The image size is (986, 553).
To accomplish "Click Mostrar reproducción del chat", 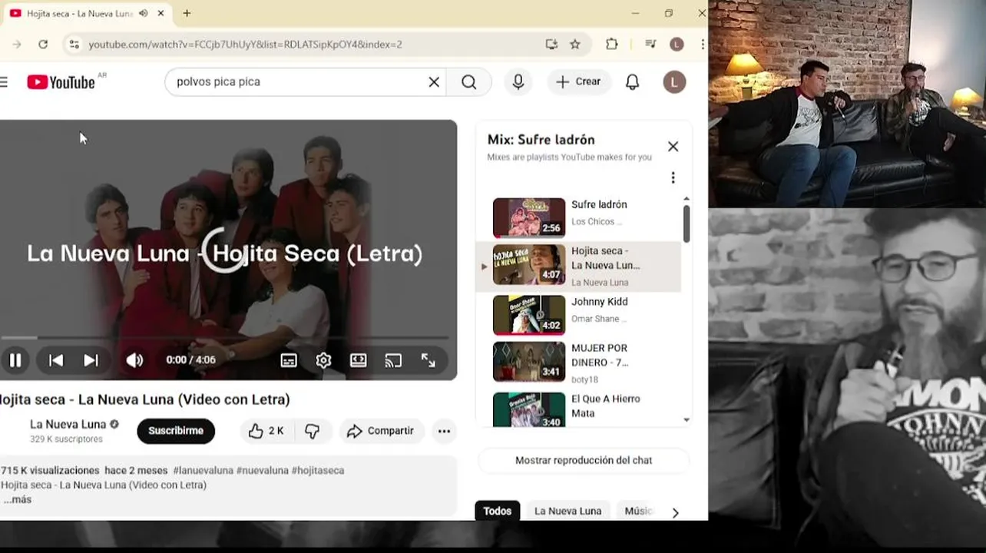I will [584, 461].
